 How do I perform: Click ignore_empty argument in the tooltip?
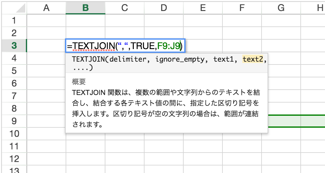[180, 59]
